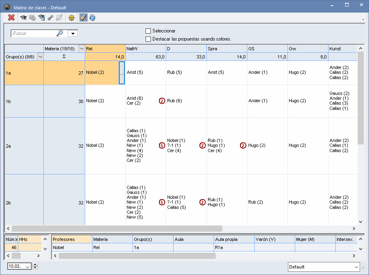Open the classes-with-calendar icon
The image size is (369, 275).
[41, 18]
